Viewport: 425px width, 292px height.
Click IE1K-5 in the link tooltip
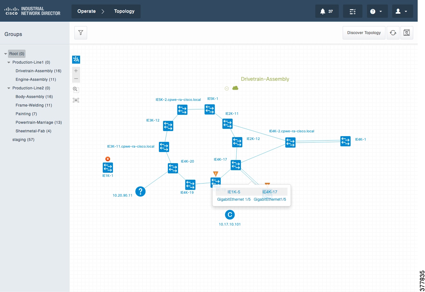[x=234, y=192]
